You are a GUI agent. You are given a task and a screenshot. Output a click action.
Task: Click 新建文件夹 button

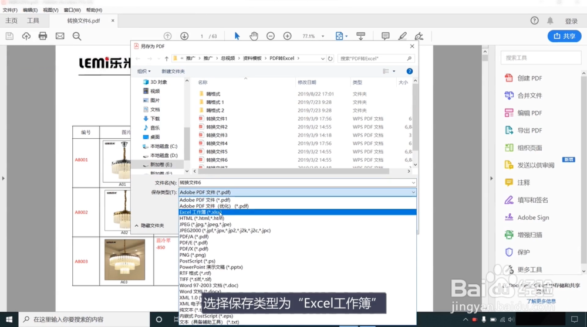pyautogui.click(x=173, y=71)
